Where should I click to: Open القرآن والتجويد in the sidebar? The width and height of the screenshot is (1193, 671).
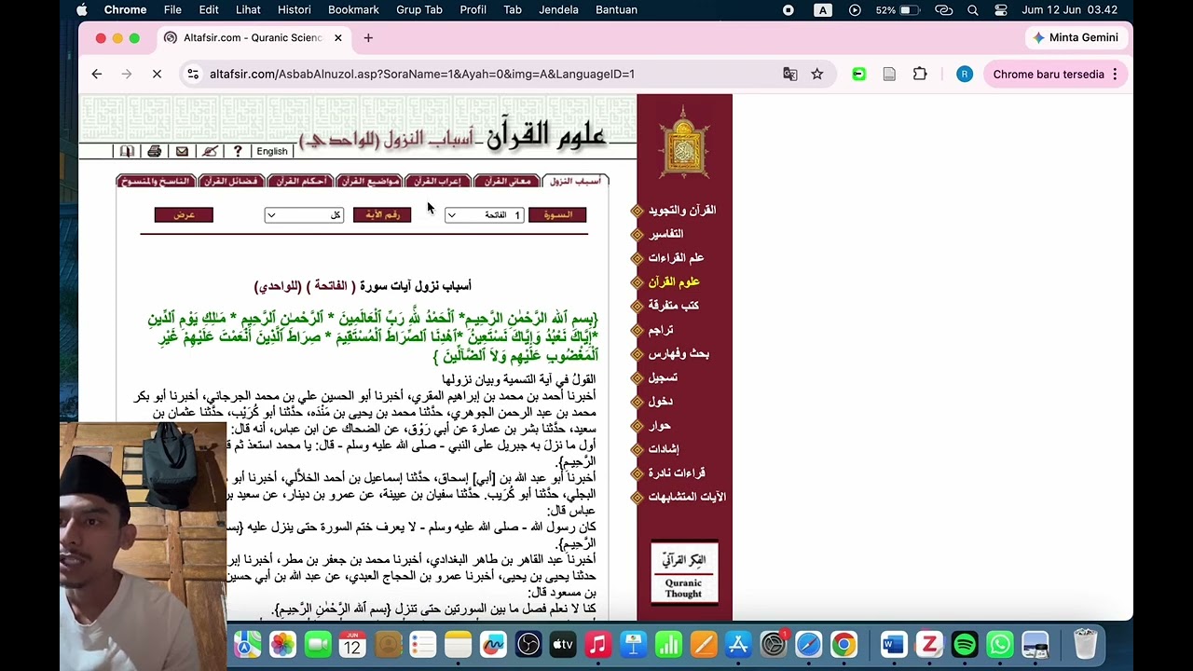(681, 211)
